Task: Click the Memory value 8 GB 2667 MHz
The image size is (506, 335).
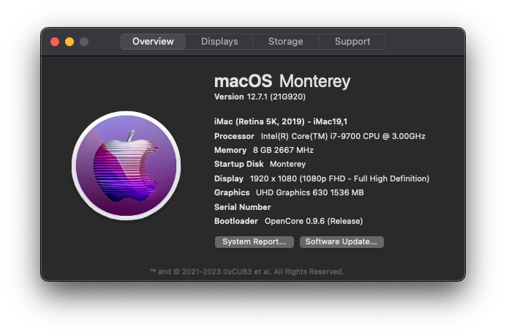Action: 283,150
